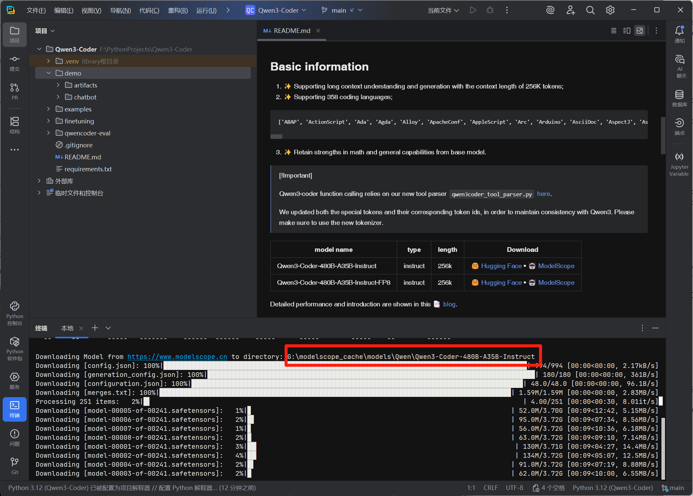Open the Problems tool window
Image resolution: width=693 pixels, height=496 pixels.
coord(15,437)
